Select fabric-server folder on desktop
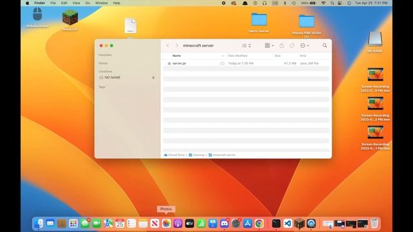This screenshot has height=232, width=413. pos(259,23)
